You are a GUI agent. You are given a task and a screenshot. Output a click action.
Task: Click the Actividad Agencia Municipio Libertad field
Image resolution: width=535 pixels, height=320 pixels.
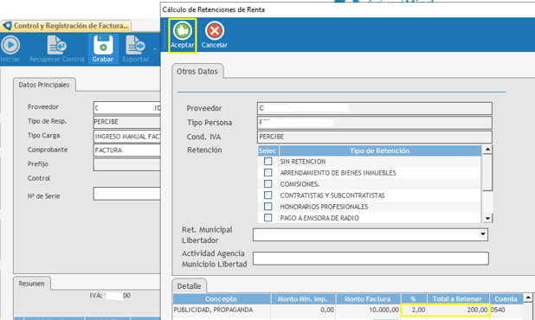click(x=371, y=259)
